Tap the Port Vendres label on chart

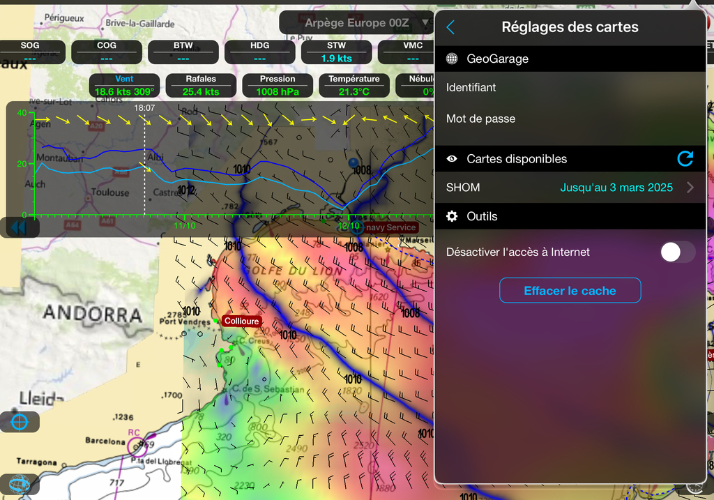tap(185, 321)
